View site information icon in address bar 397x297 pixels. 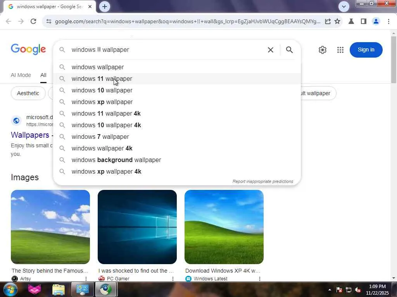pyautogui.click(x=49, y=22)
